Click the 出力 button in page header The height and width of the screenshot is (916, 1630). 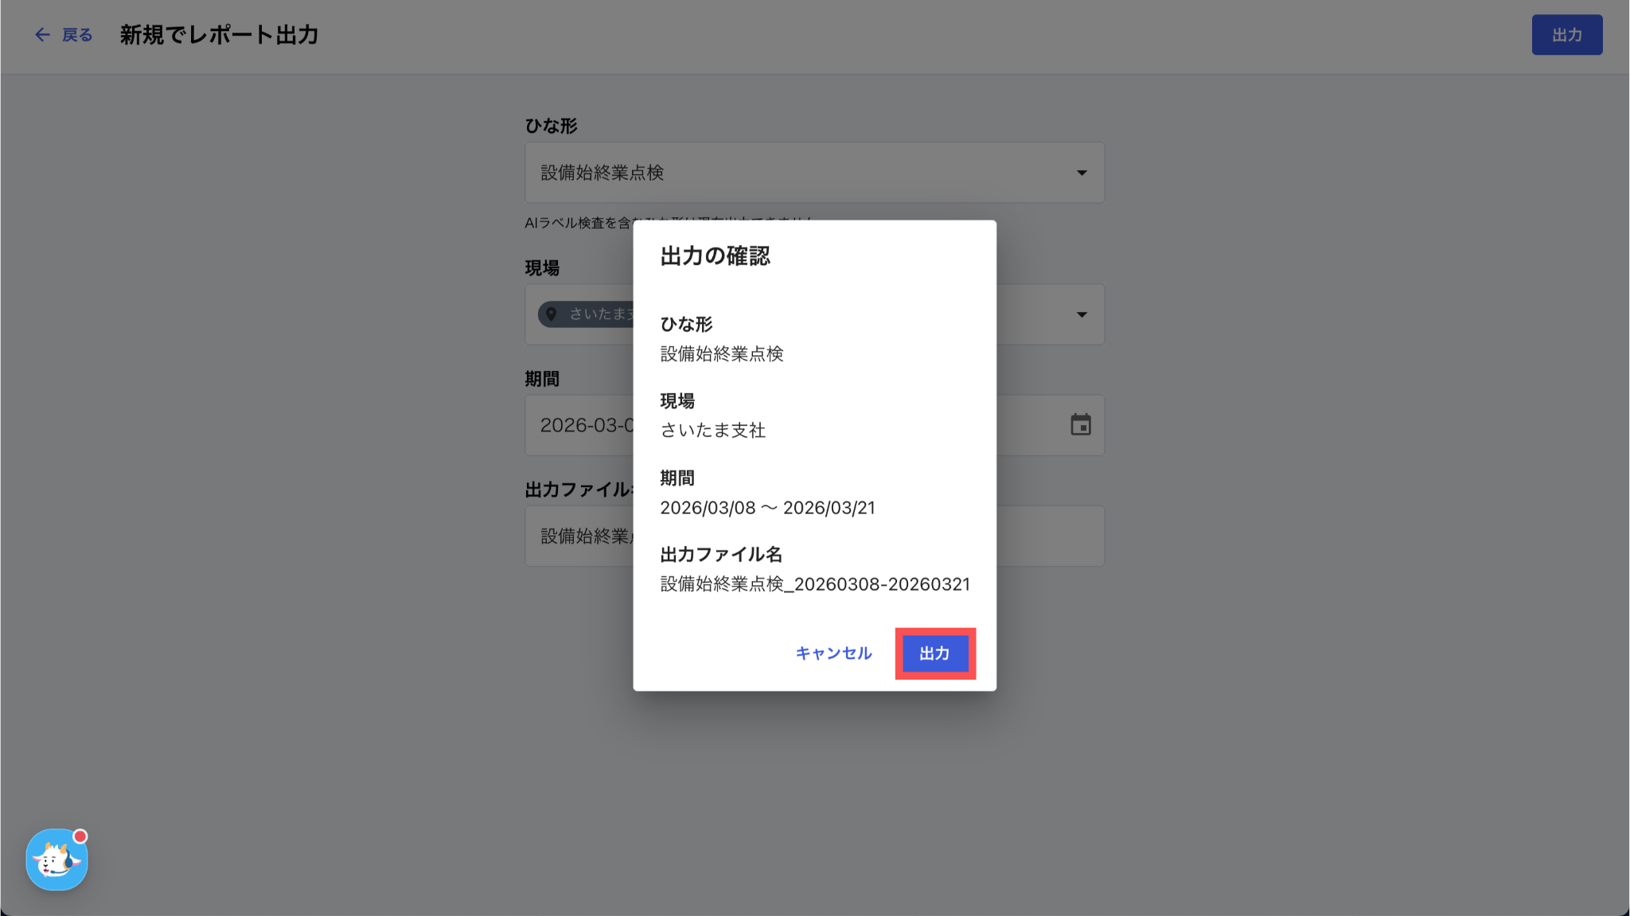[x=1566, y=35]
